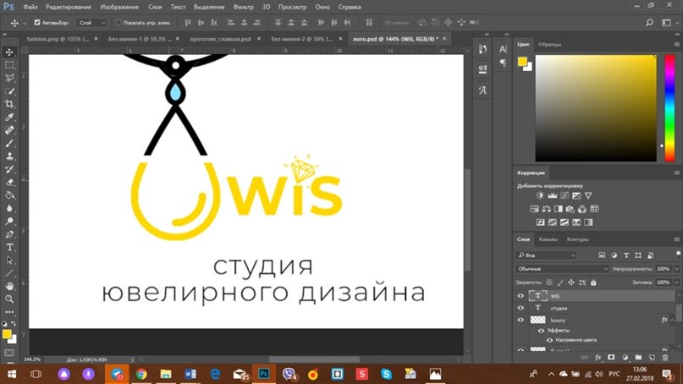Image resolution: width=683 pixels, height=384 pixels.
Task: Add a layer mask
Action: coord(611,358)
